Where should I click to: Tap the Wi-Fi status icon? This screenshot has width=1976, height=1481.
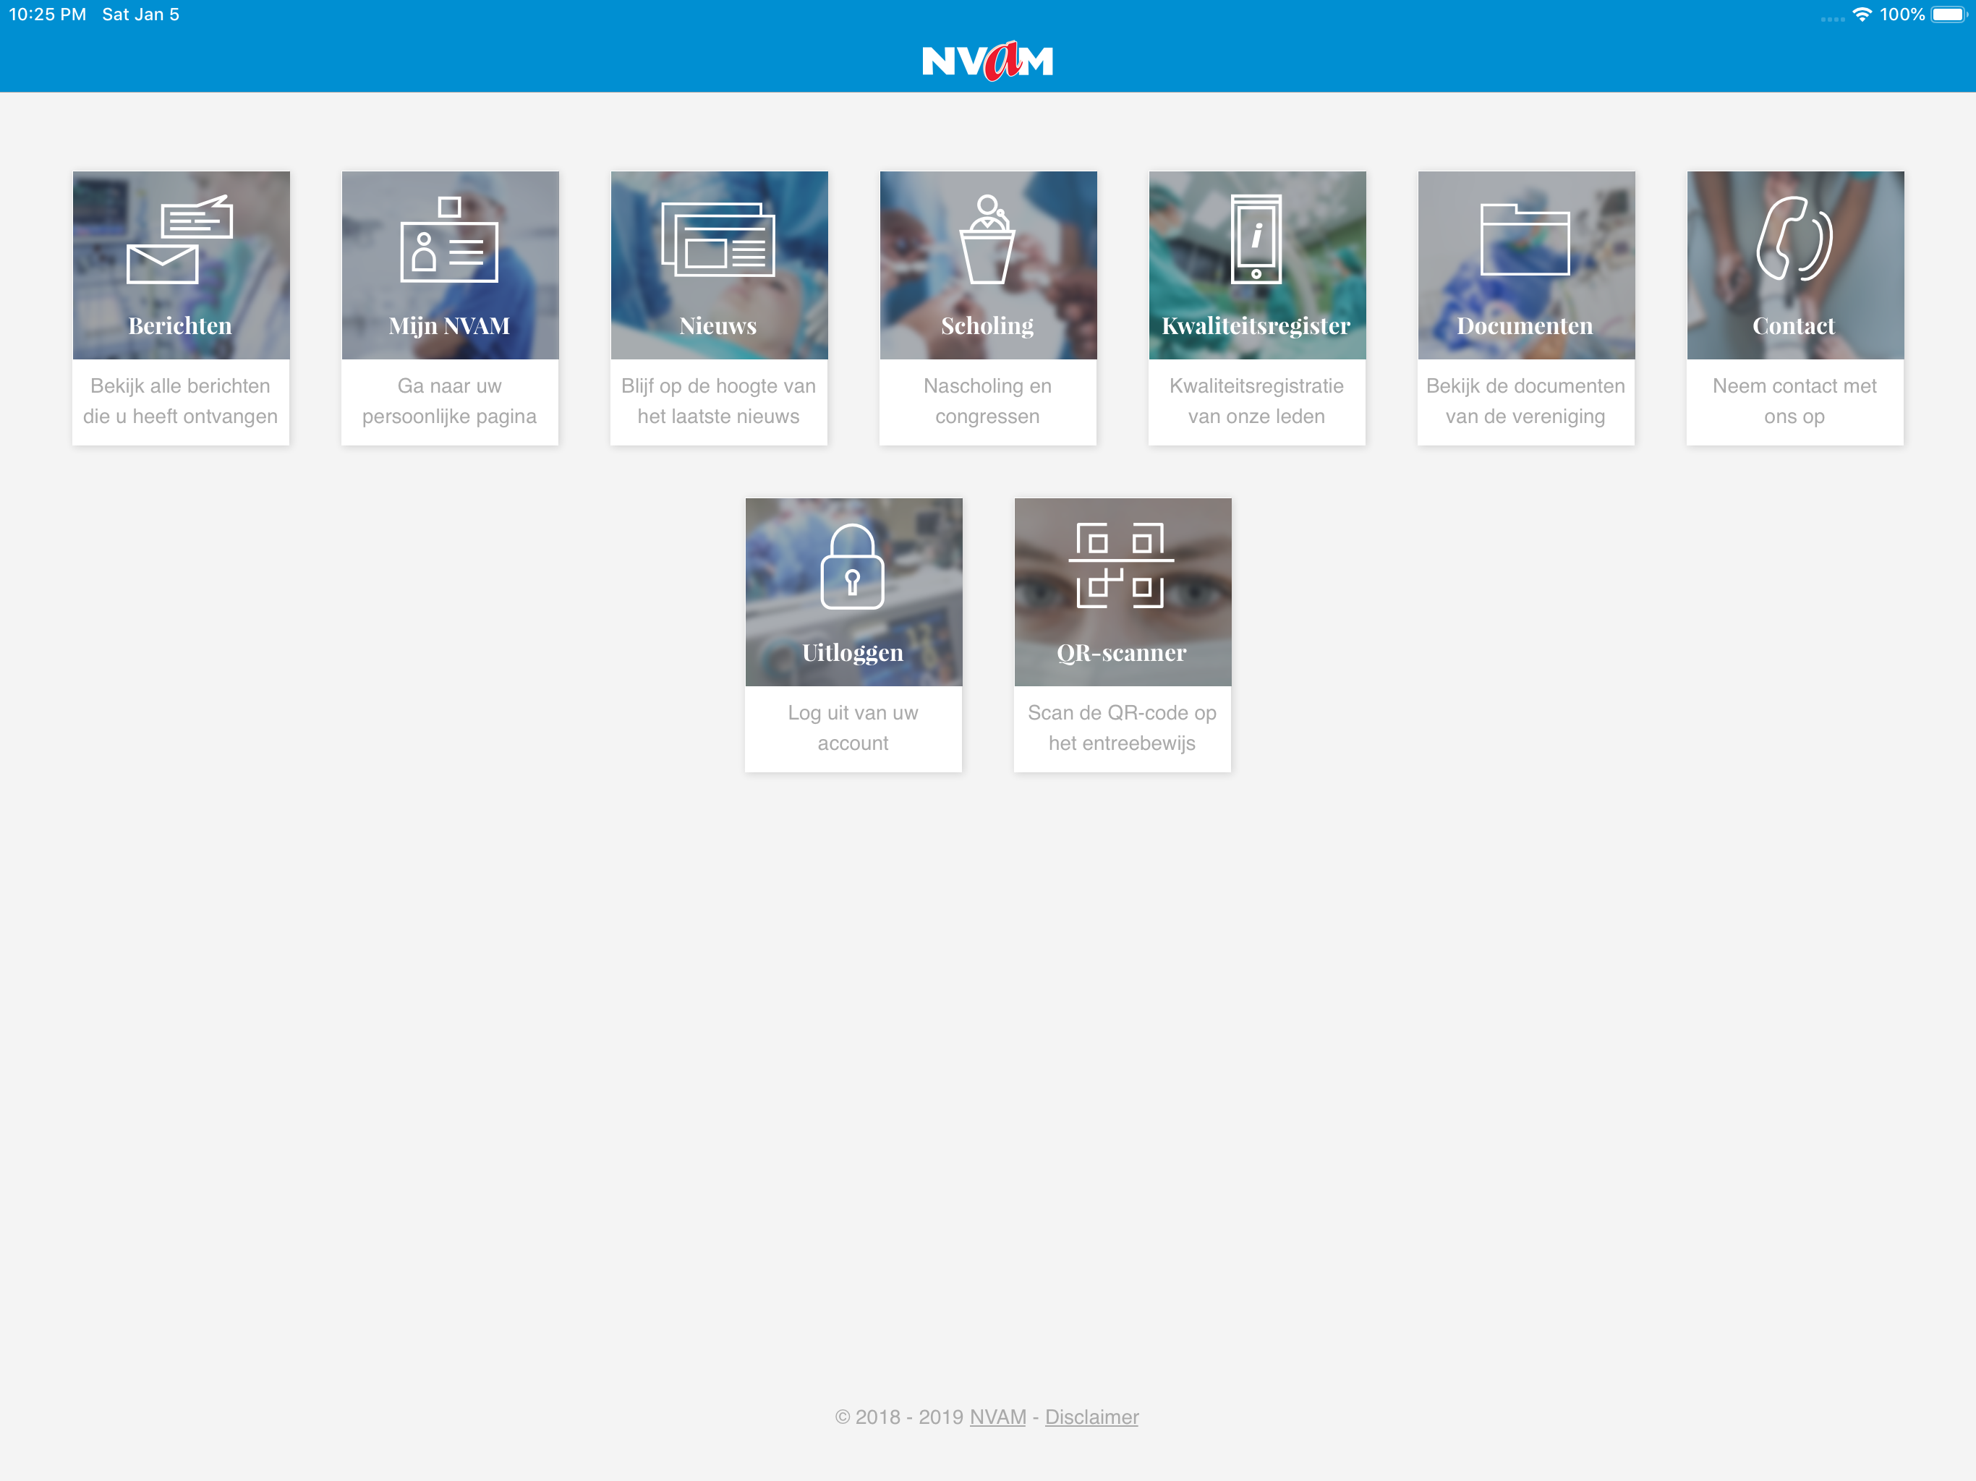1862,14
